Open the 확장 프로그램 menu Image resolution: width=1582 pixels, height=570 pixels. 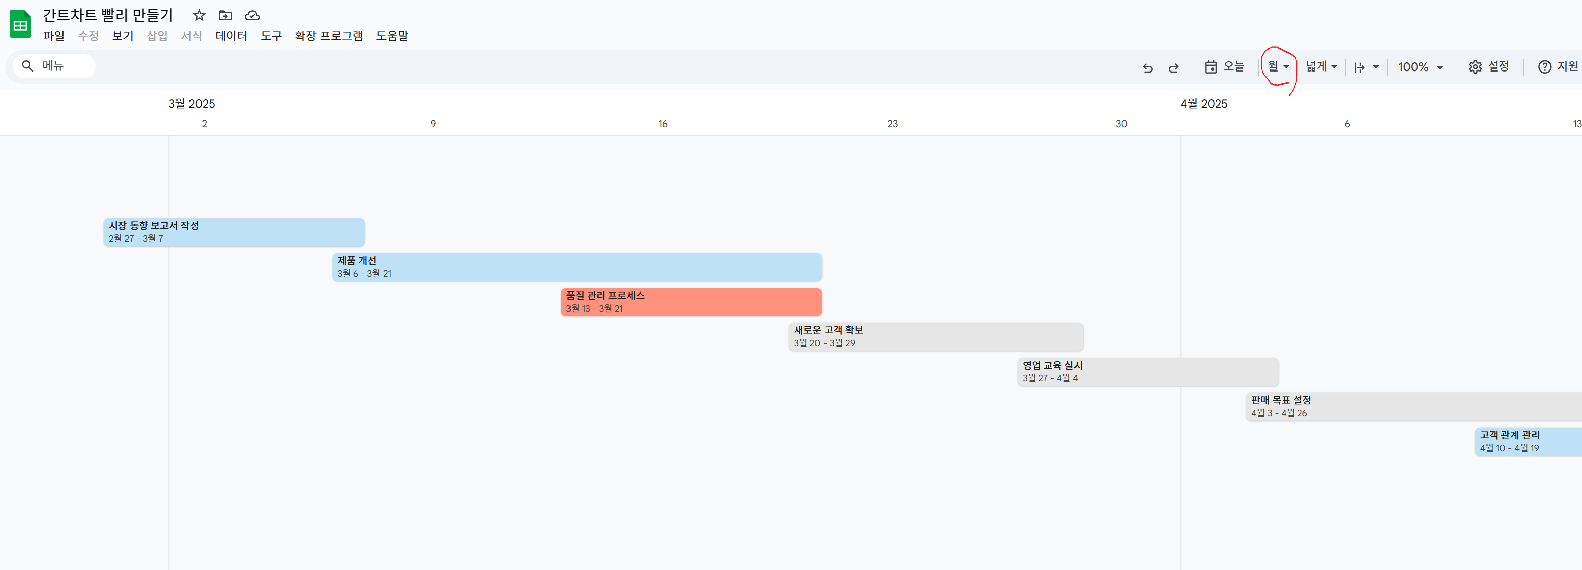click(329, 36)
